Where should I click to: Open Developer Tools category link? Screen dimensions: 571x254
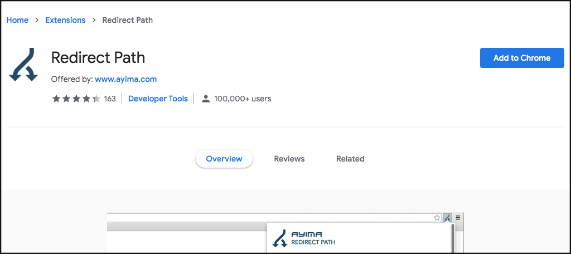click(x=158, y=99)
